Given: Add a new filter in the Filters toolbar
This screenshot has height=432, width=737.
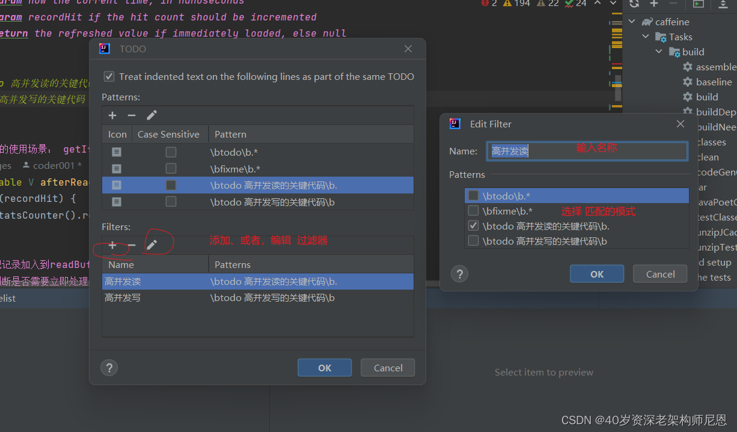Looking at the screenshot, I should pyautogui.click(x=112, y=245).
